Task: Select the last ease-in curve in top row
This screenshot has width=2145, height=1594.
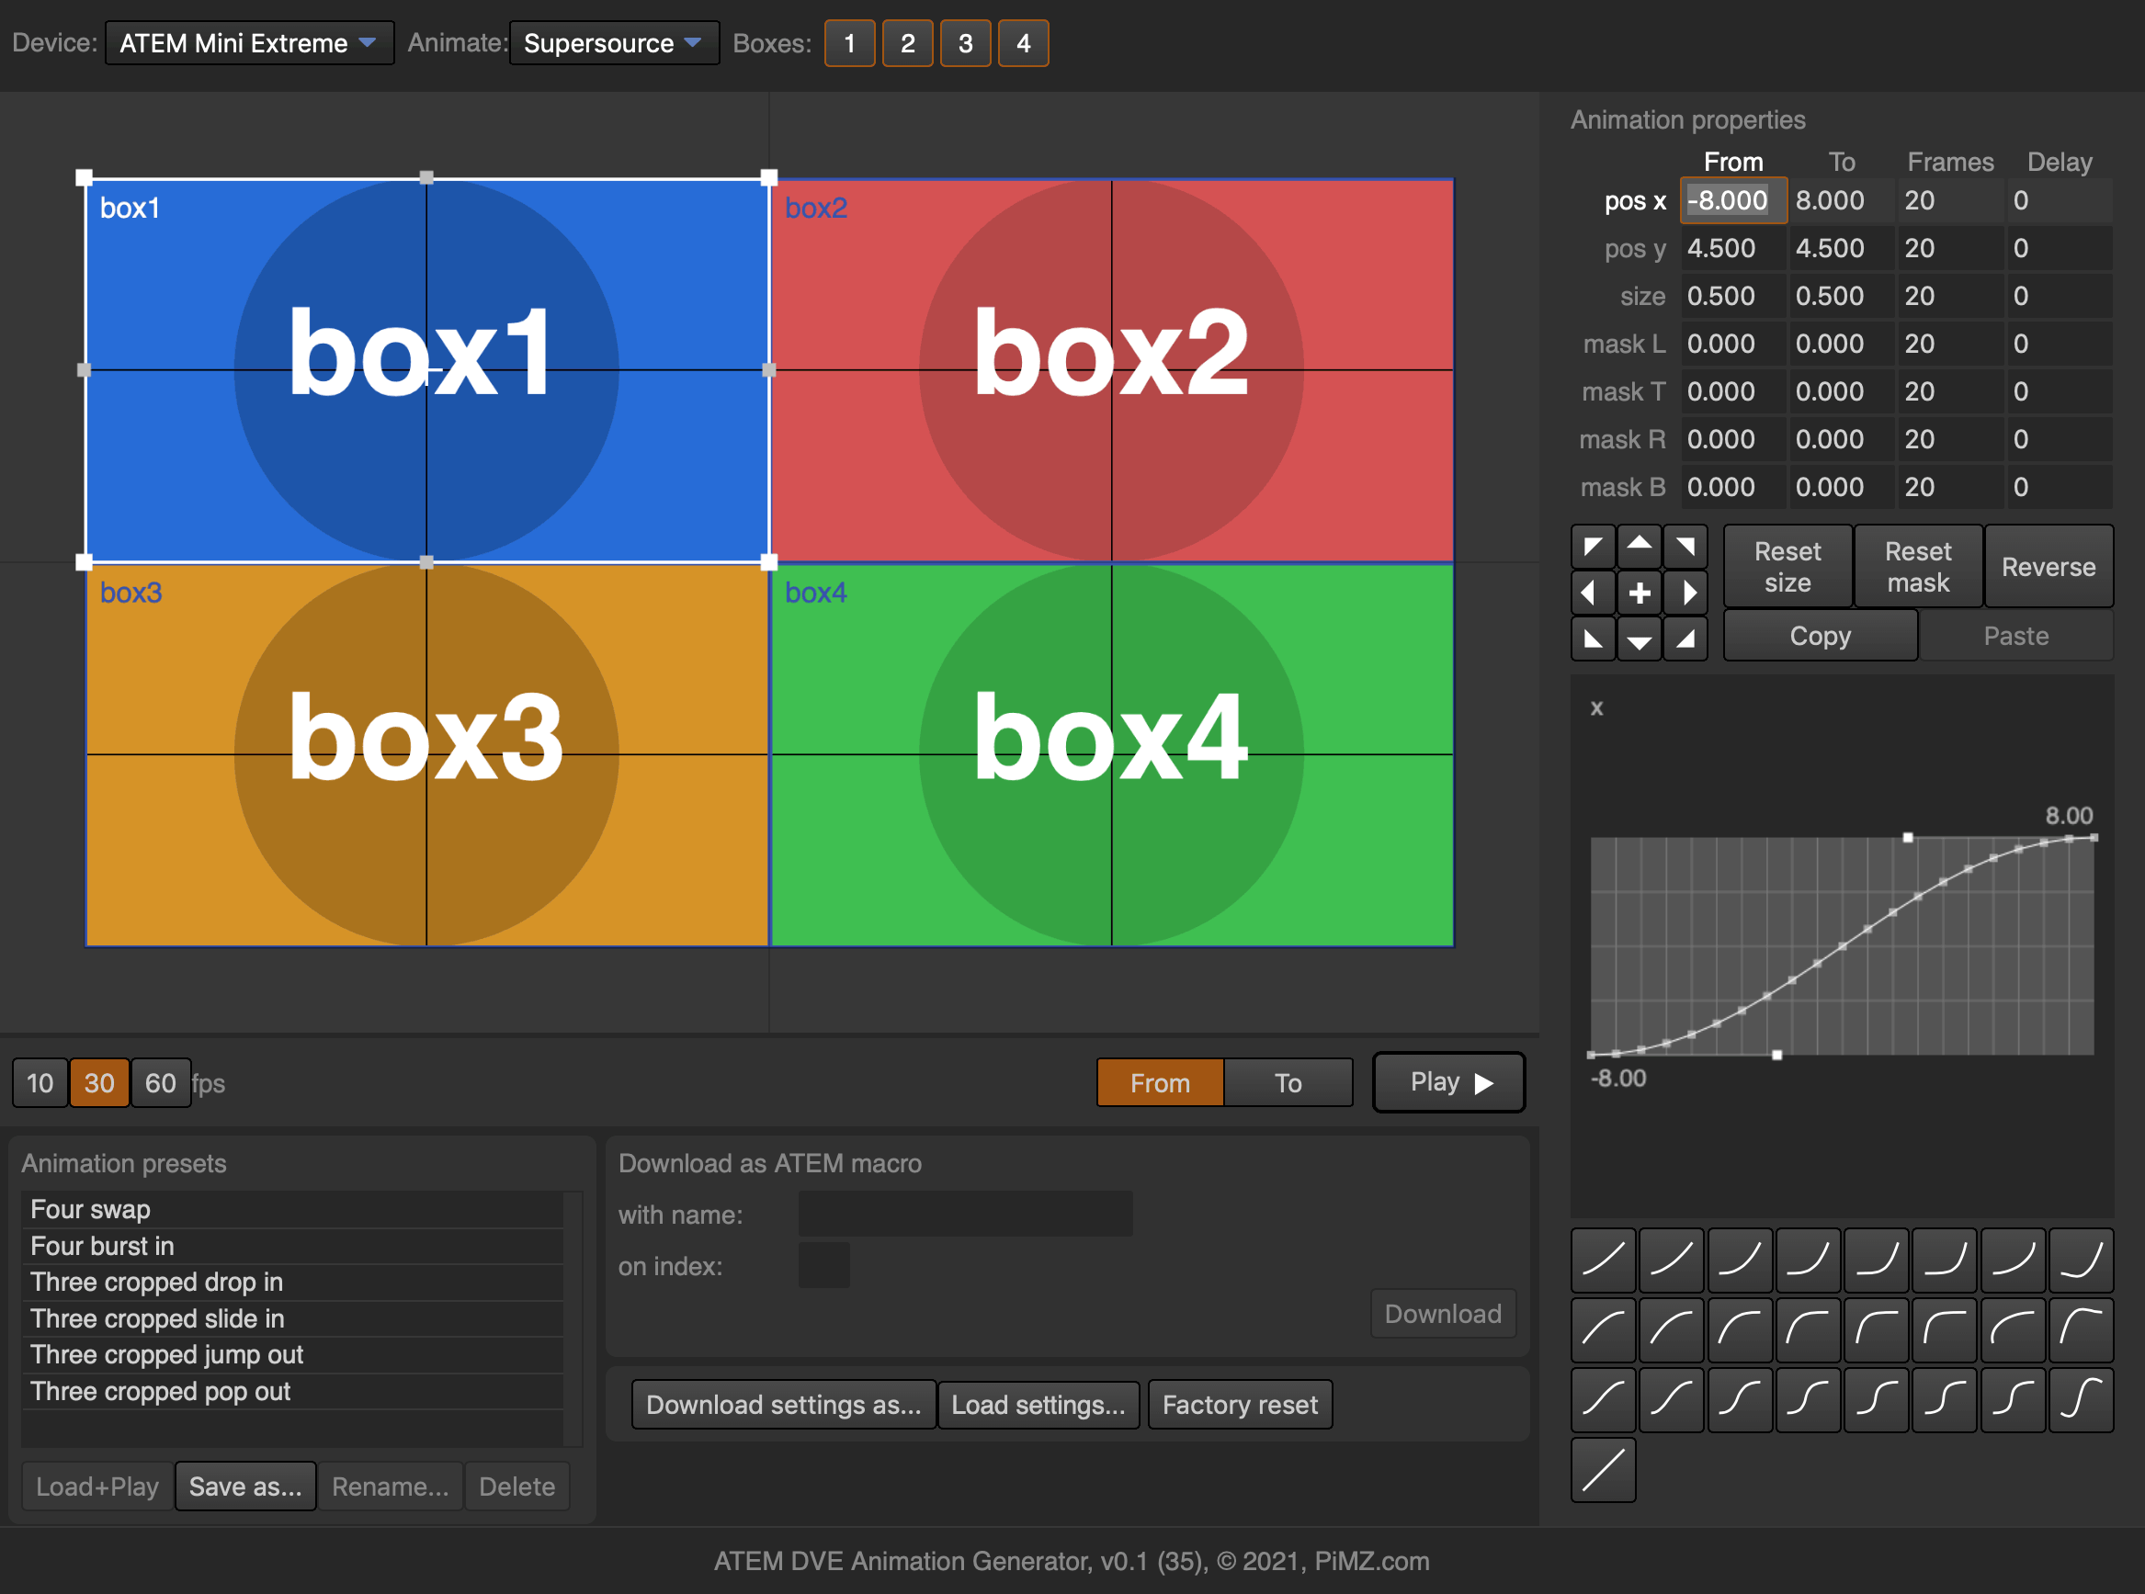Action: (x=2081, y=1261)
